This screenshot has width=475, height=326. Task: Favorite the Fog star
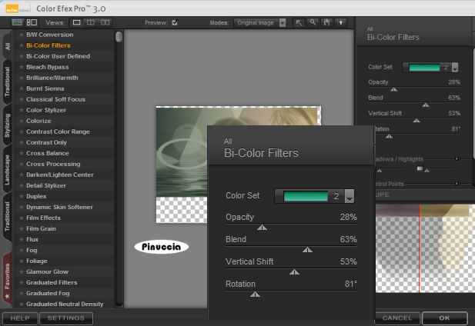click(x=22, y=250)
